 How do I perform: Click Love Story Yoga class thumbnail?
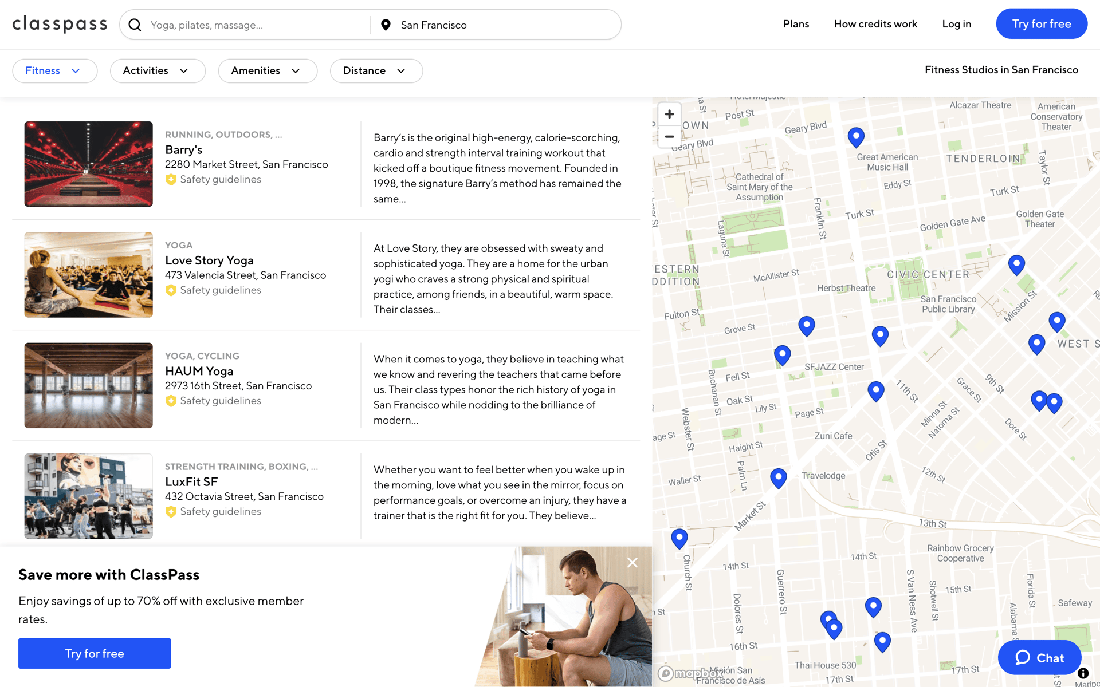tap(88, 275)
